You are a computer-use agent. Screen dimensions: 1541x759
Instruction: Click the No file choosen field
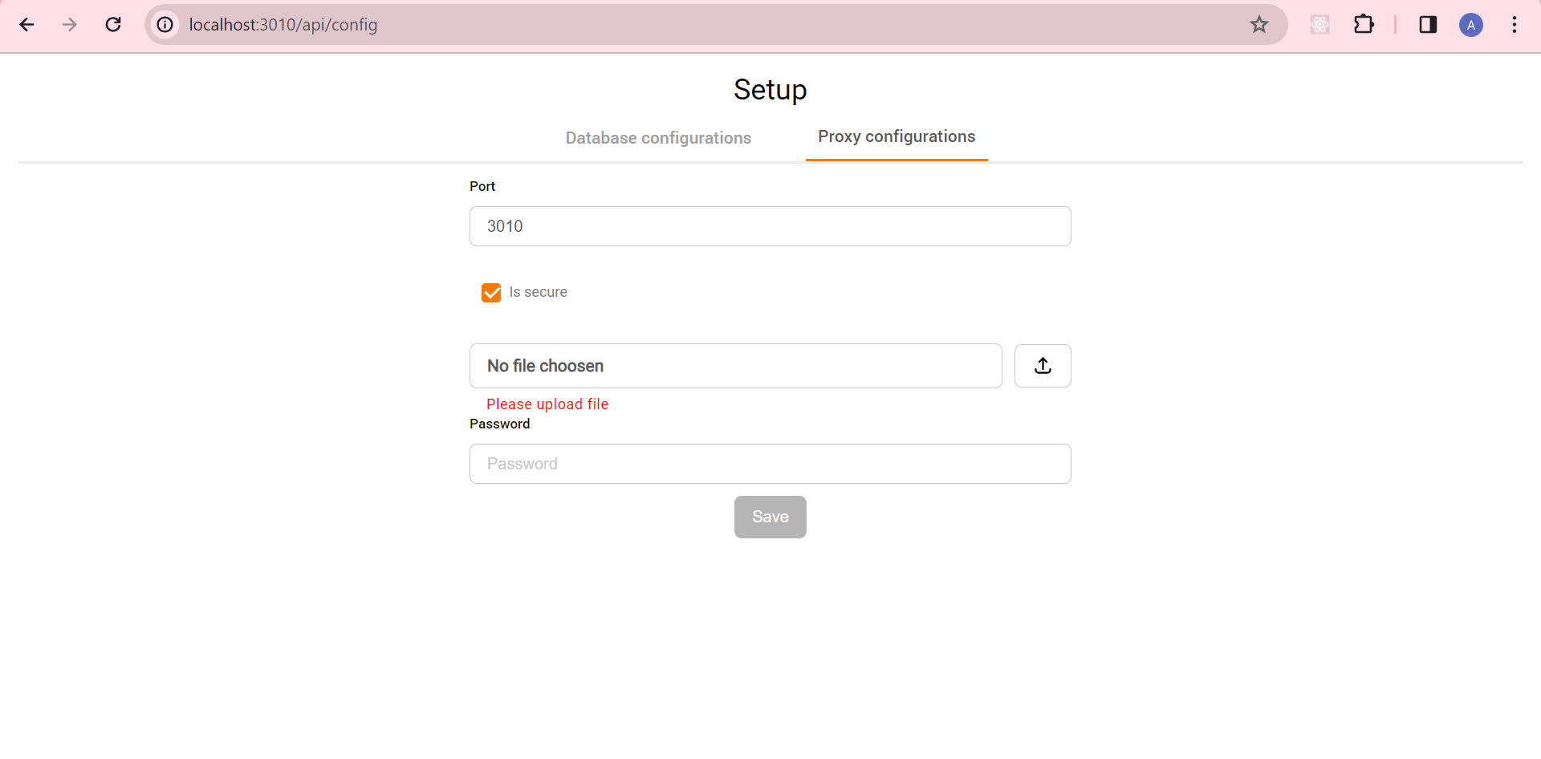point(735,365)
